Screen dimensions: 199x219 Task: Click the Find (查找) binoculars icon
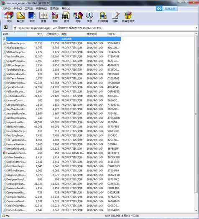coord(66,17)
